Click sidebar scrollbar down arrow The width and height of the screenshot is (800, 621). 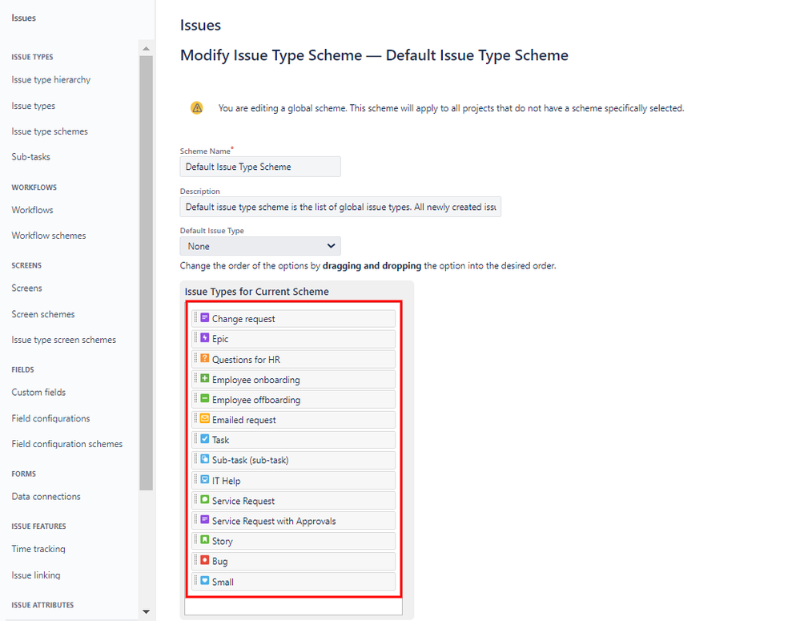click(146, 611)
